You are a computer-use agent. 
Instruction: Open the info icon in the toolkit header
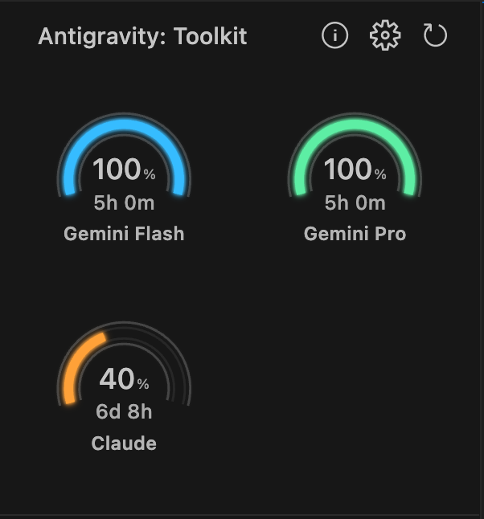coord(334,36)
